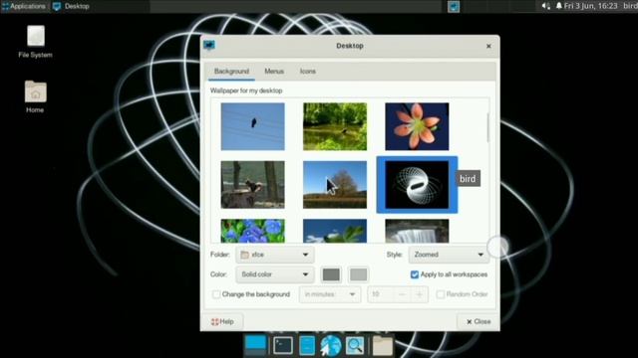
Task: Click the workspace switcher icon in top panel
Action: (x=454, y=7)
